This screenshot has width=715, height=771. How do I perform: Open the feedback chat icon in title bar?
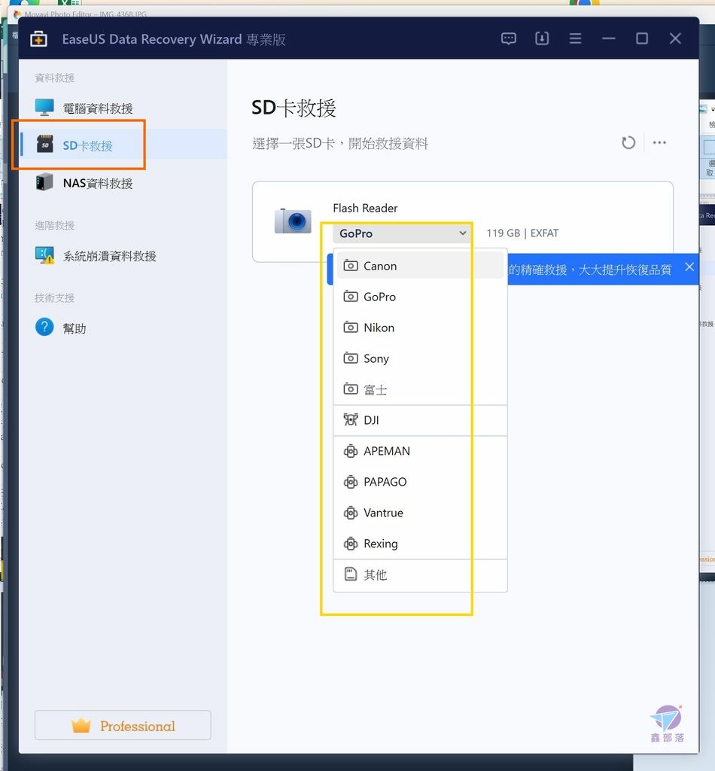[508, 38]
